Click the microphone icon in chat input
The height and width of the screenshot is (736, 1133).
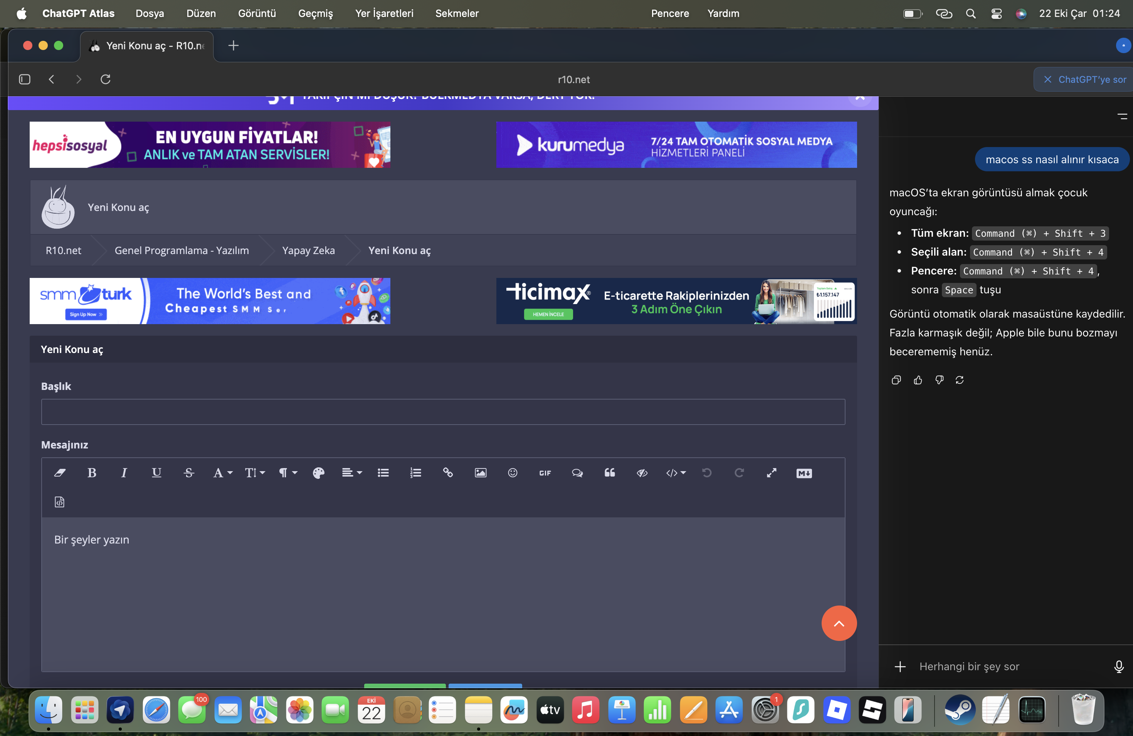tap(1119, 667)
